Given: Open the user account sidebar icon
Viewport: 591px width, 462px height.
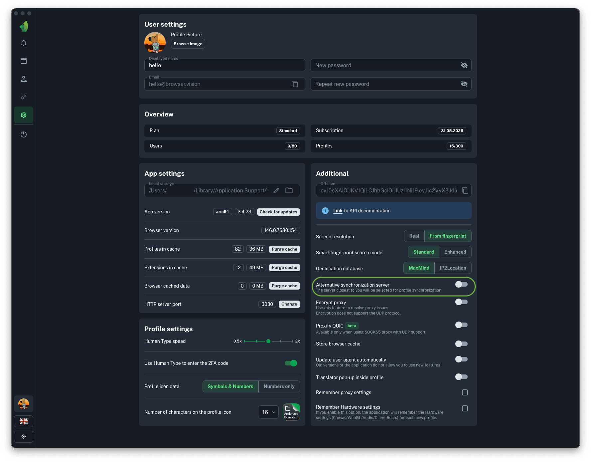Looking at the screenshot, I should [24, 79].
